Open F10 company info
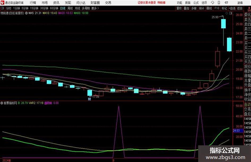Image resolution: width=251 pixels, height=162 pixels. click(x=217, y=8)
